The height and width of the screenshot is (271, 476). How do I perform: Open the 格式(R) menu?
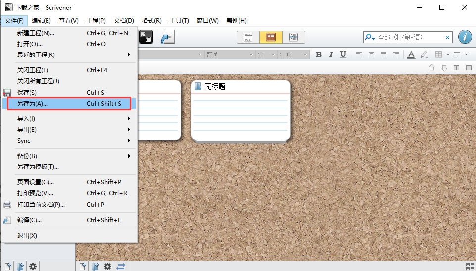pyautogui.click(x=151, y=21)
